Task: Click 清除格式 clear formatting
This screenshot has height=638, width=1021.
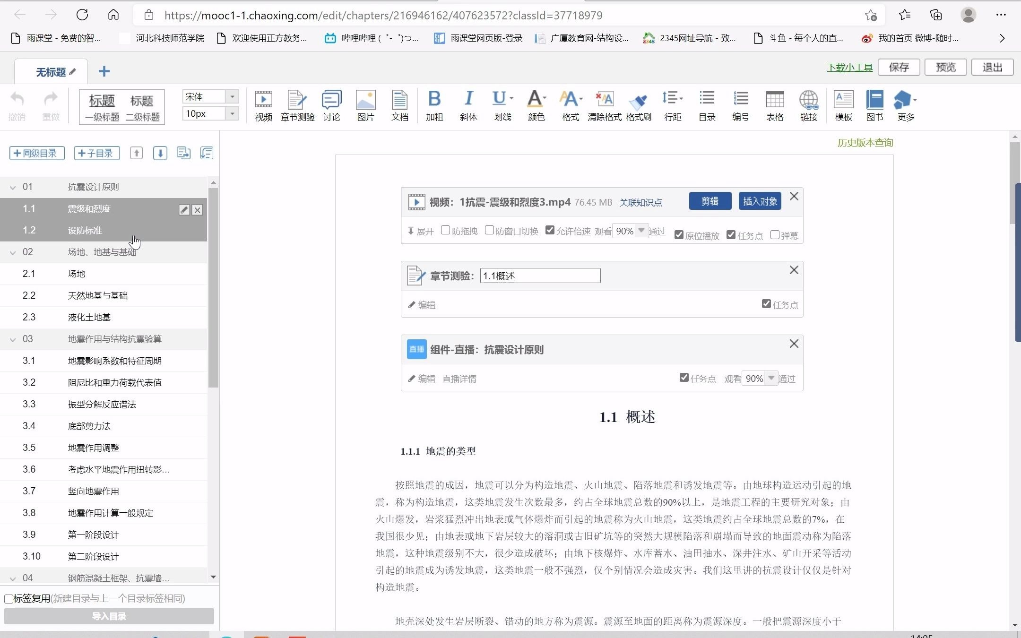Action: 604,106
